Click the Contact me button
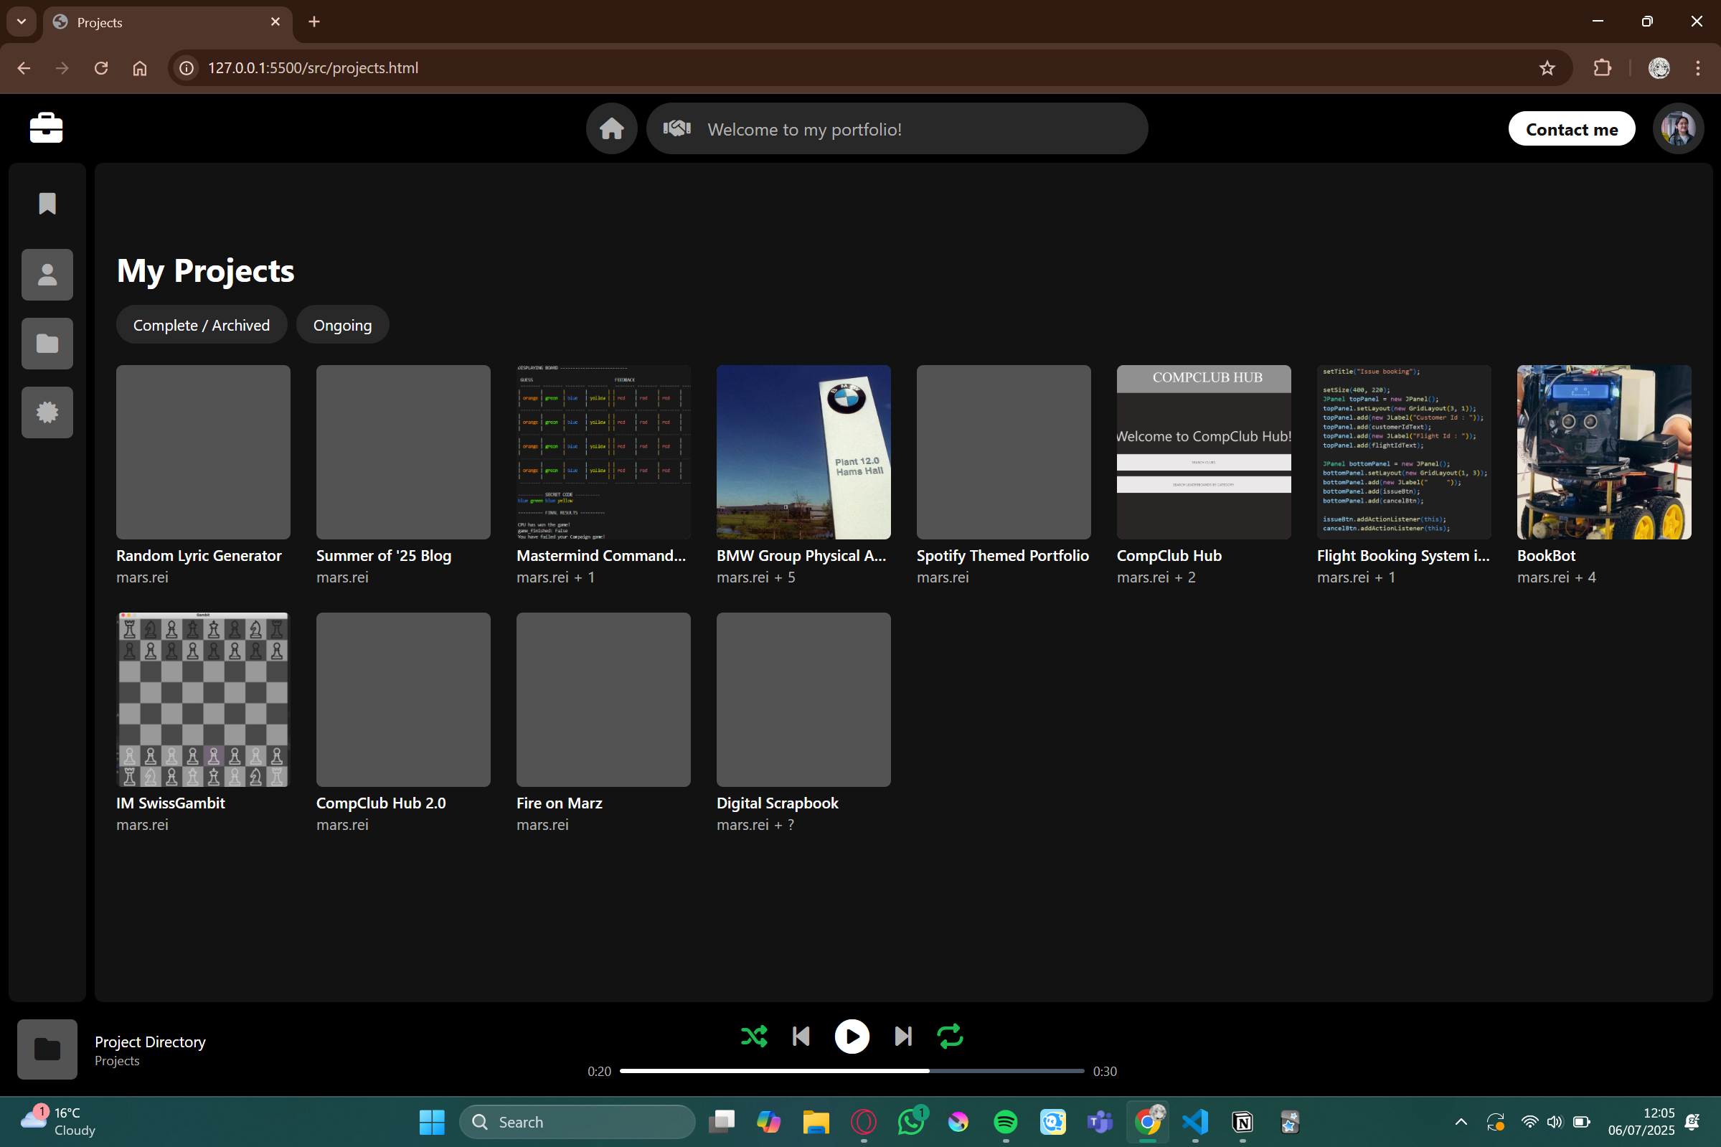 pos(1571,129)
